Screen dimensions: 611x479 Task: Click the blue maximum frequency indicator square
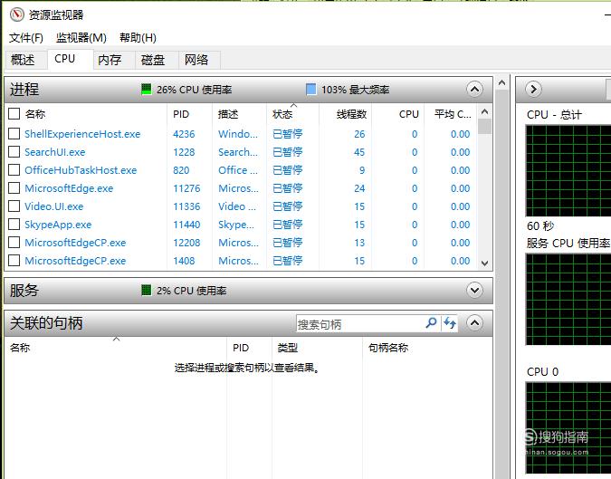point(311,90)
